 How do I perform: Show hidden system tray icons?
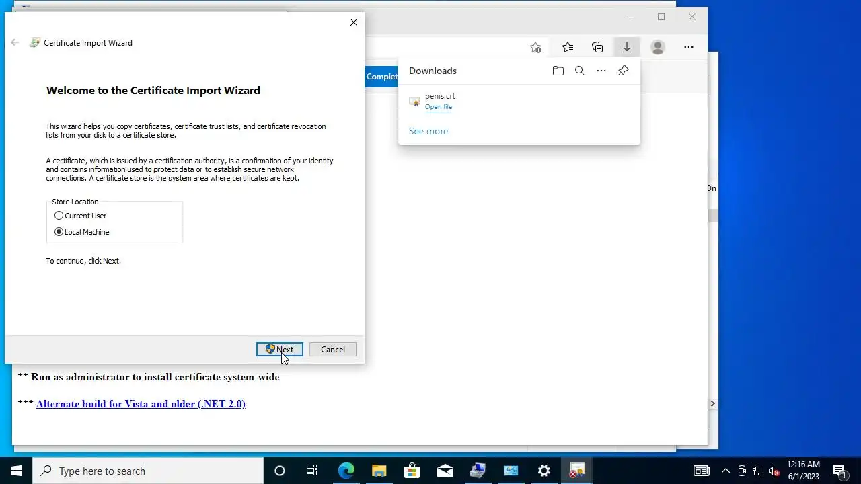tap(726, 471)
